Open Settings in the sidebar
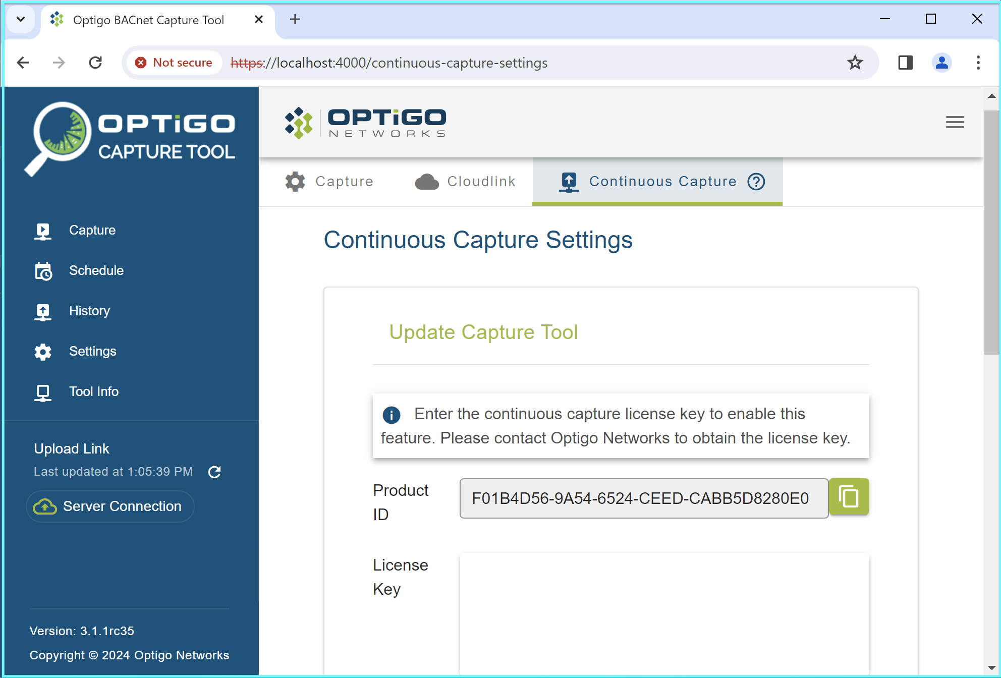Image resolution: width=1001 pixels, height=678 pixels. (92, 351)
